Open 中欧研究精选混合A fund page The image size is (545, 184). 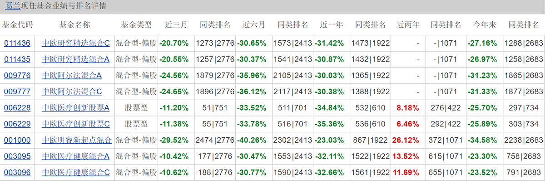[x=76, y=59]
